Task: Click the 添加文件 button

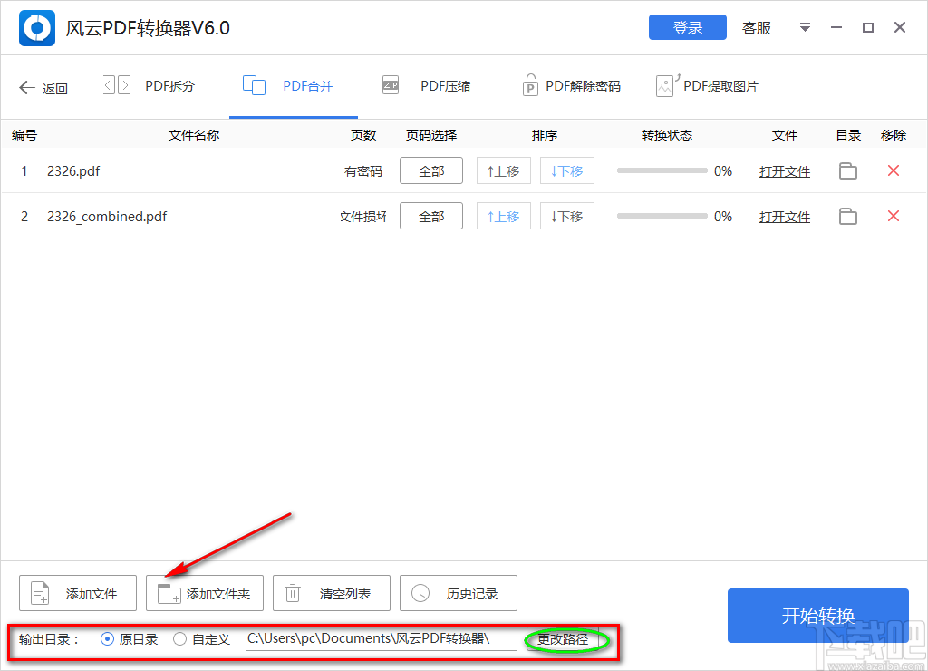Action: (78, 593)
